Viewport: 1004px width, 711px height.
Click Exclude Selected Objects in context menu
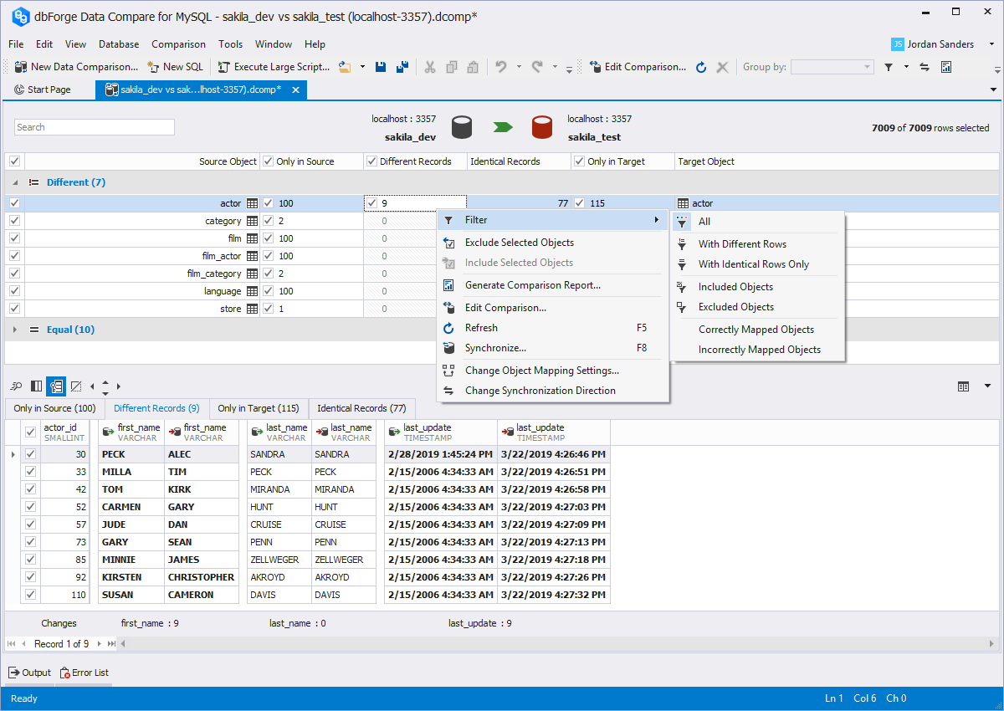tap(553, 243)
